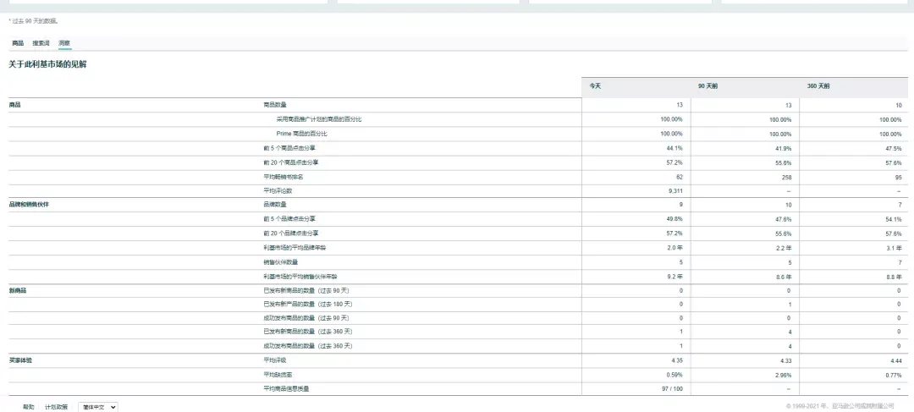The image size is (914, 412).
Task: Click the 44.1% value under 今天
Action: coord(674,148)
